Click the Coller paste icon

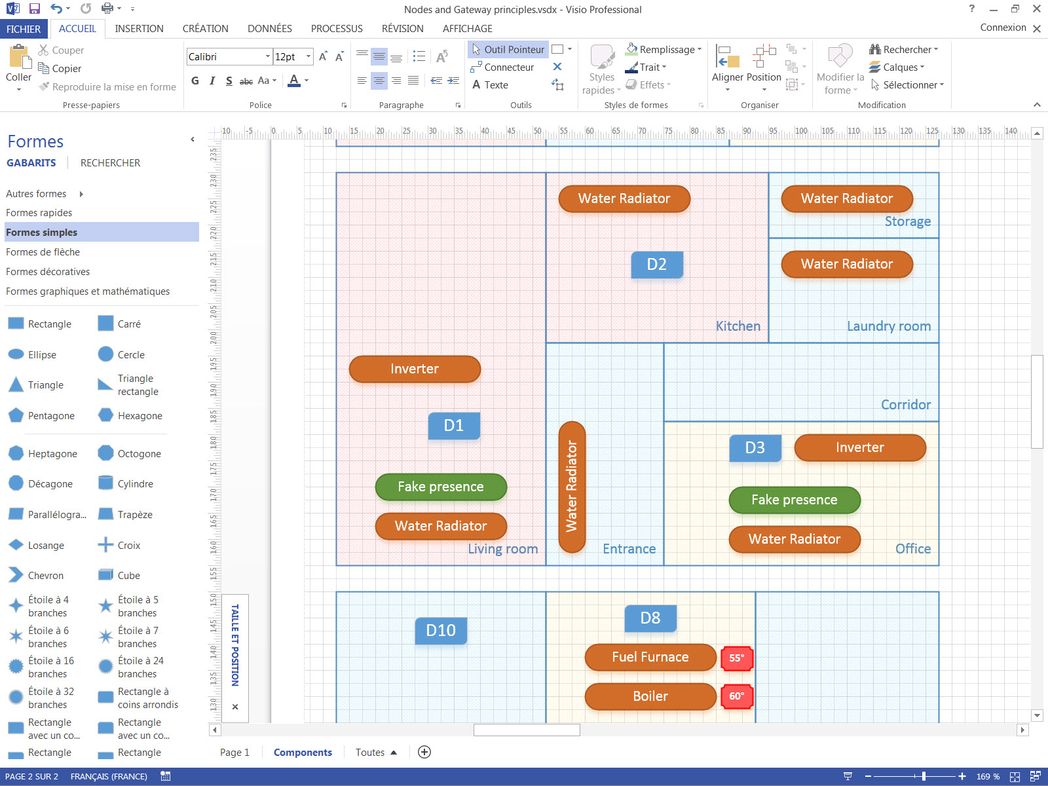[x=19, y=58]
